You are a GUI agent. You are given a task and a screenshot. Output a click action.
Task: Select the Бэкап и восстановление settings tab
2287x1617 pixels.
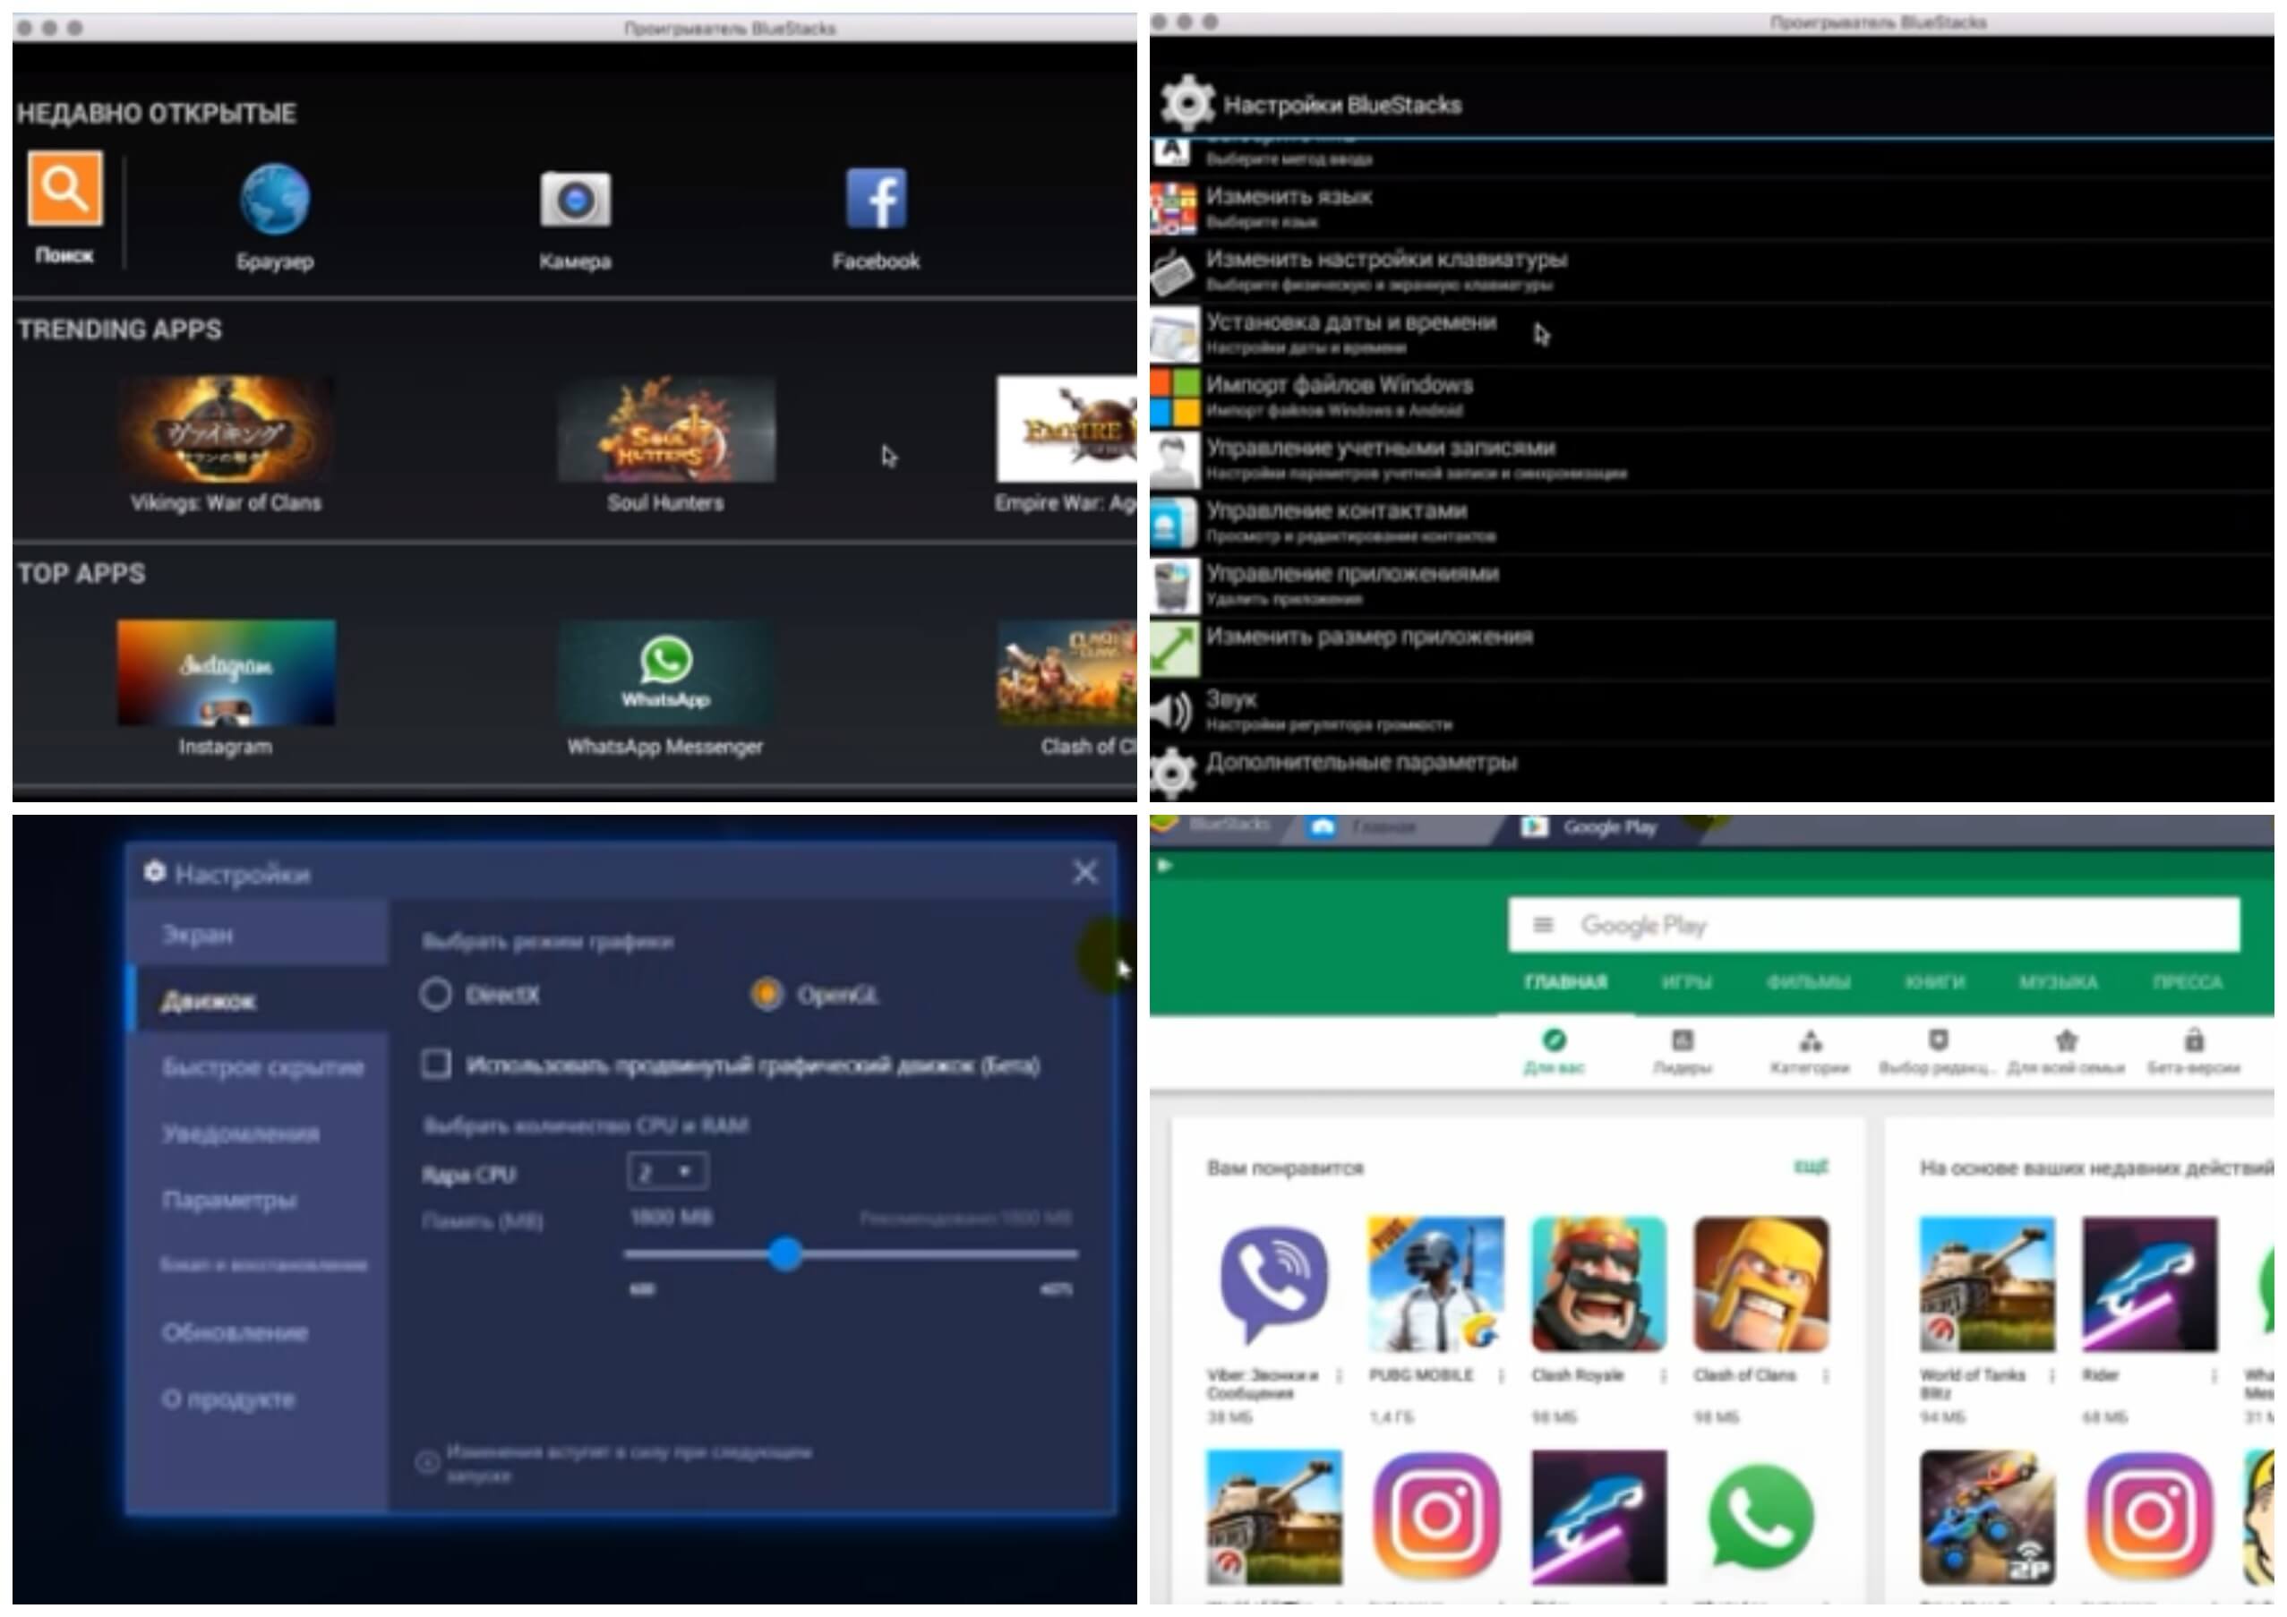pyautogui.click(x=258, y=1264)
